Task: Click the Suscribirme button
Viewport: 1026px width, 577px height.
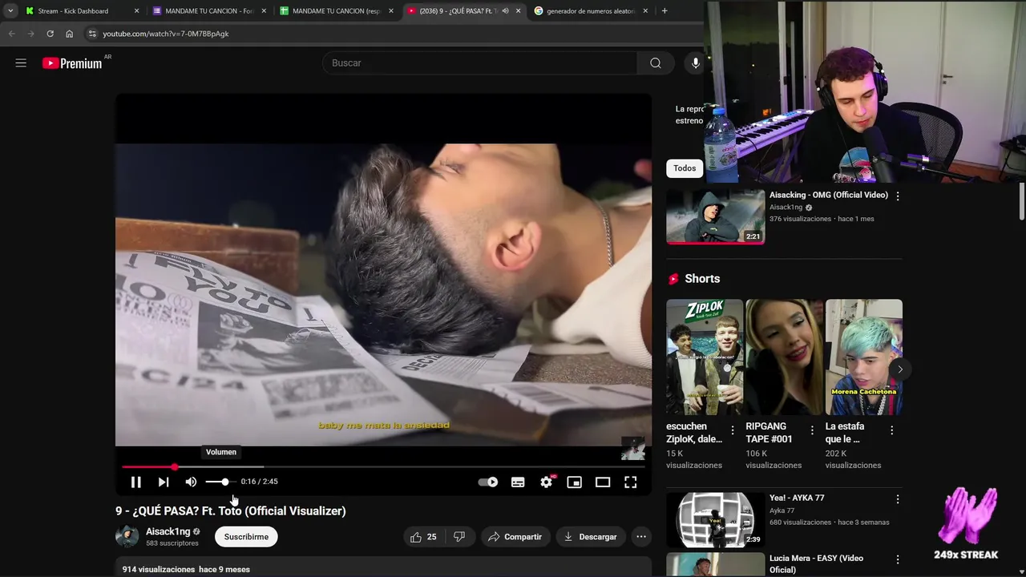Action: coord(246,537)
